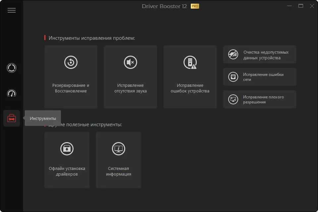Select the red toolbox Tools icon
Image resolution: width=318 pixels, height=212 pixels.
[12, 118]
